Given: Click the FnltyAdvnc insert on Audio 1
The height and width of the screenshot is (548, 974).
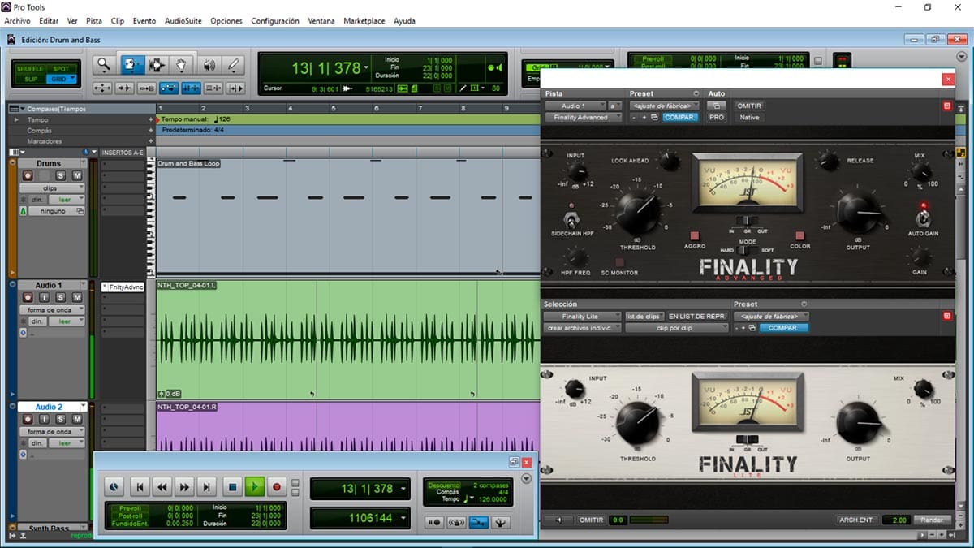Looking at the screenshot, I should coord(123,287).
